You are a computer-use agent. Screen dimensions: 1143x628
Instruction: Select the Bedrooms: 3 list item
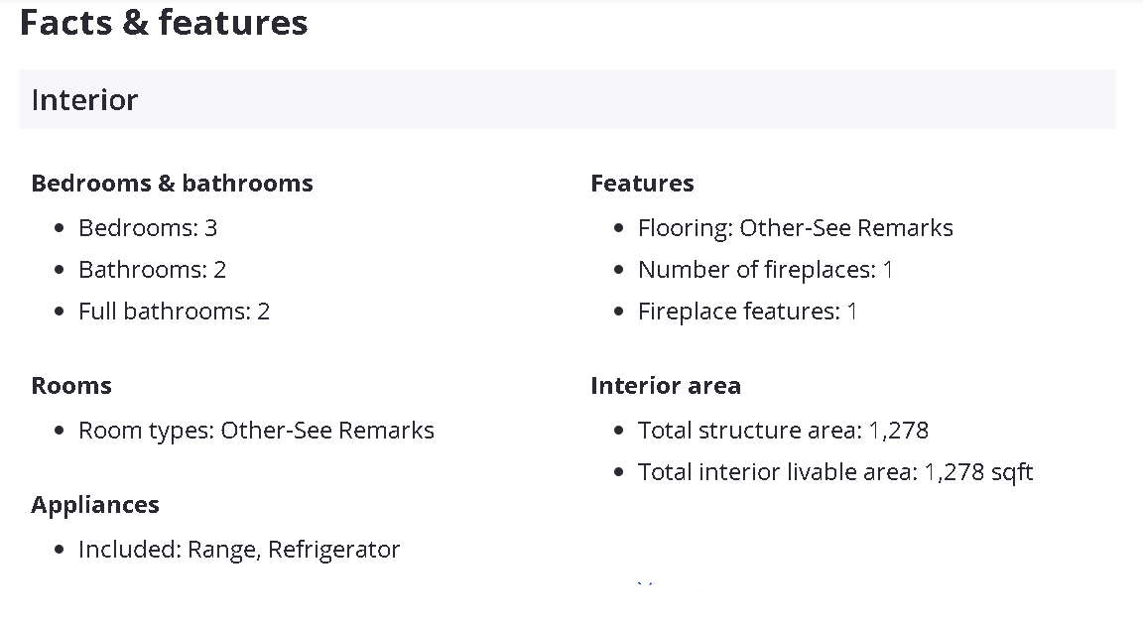point(148,228)
